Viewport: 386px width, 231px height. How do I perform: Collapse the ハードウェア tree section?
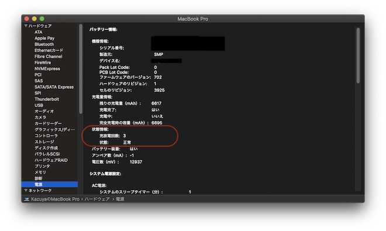tap(26, 26)
